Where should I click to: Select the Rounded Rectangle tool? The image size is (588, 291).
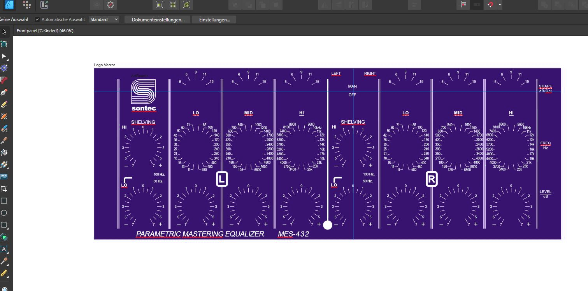coord(4,225)
